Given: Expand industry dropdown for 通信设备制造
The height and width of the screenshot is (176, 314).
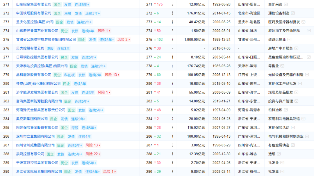Looking at the screenshot, I should pyautogui.click(x=293, y=13).
